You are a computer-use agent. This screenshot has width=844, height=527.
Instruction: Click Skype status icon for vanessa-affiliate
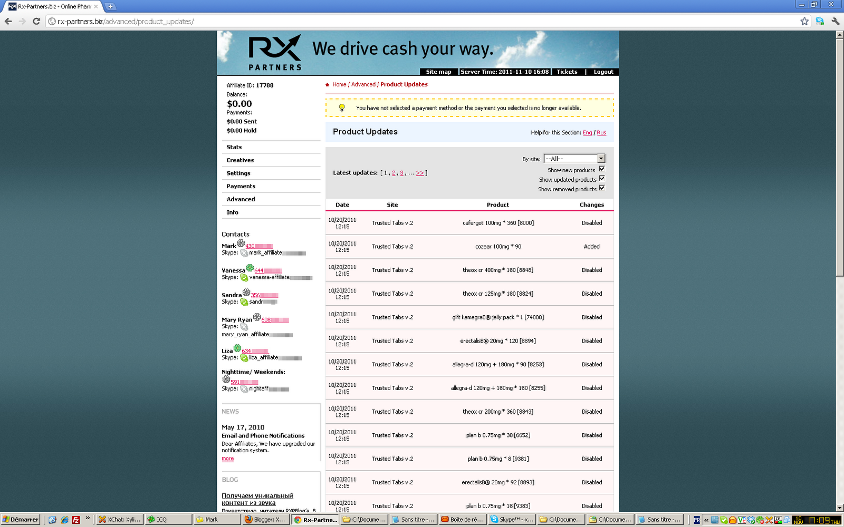tap(244, 277)
